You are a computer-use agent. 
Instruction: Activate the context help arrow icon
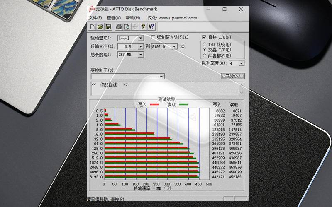tap(151, 27)
